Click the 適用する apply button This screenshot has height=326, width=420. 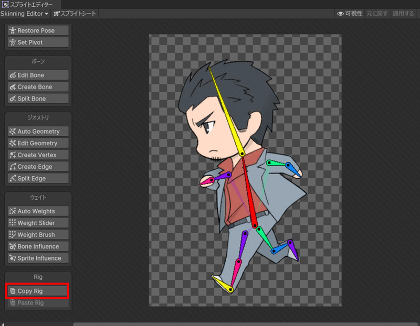pyautogui.click(x=403, y=14)
